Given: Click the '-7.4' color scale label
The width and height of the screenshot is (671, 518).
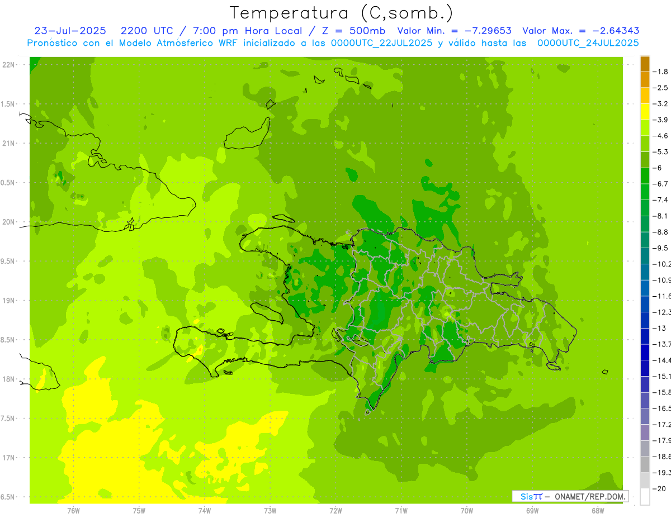Looking at the screenshot, I should pos(660,200).
